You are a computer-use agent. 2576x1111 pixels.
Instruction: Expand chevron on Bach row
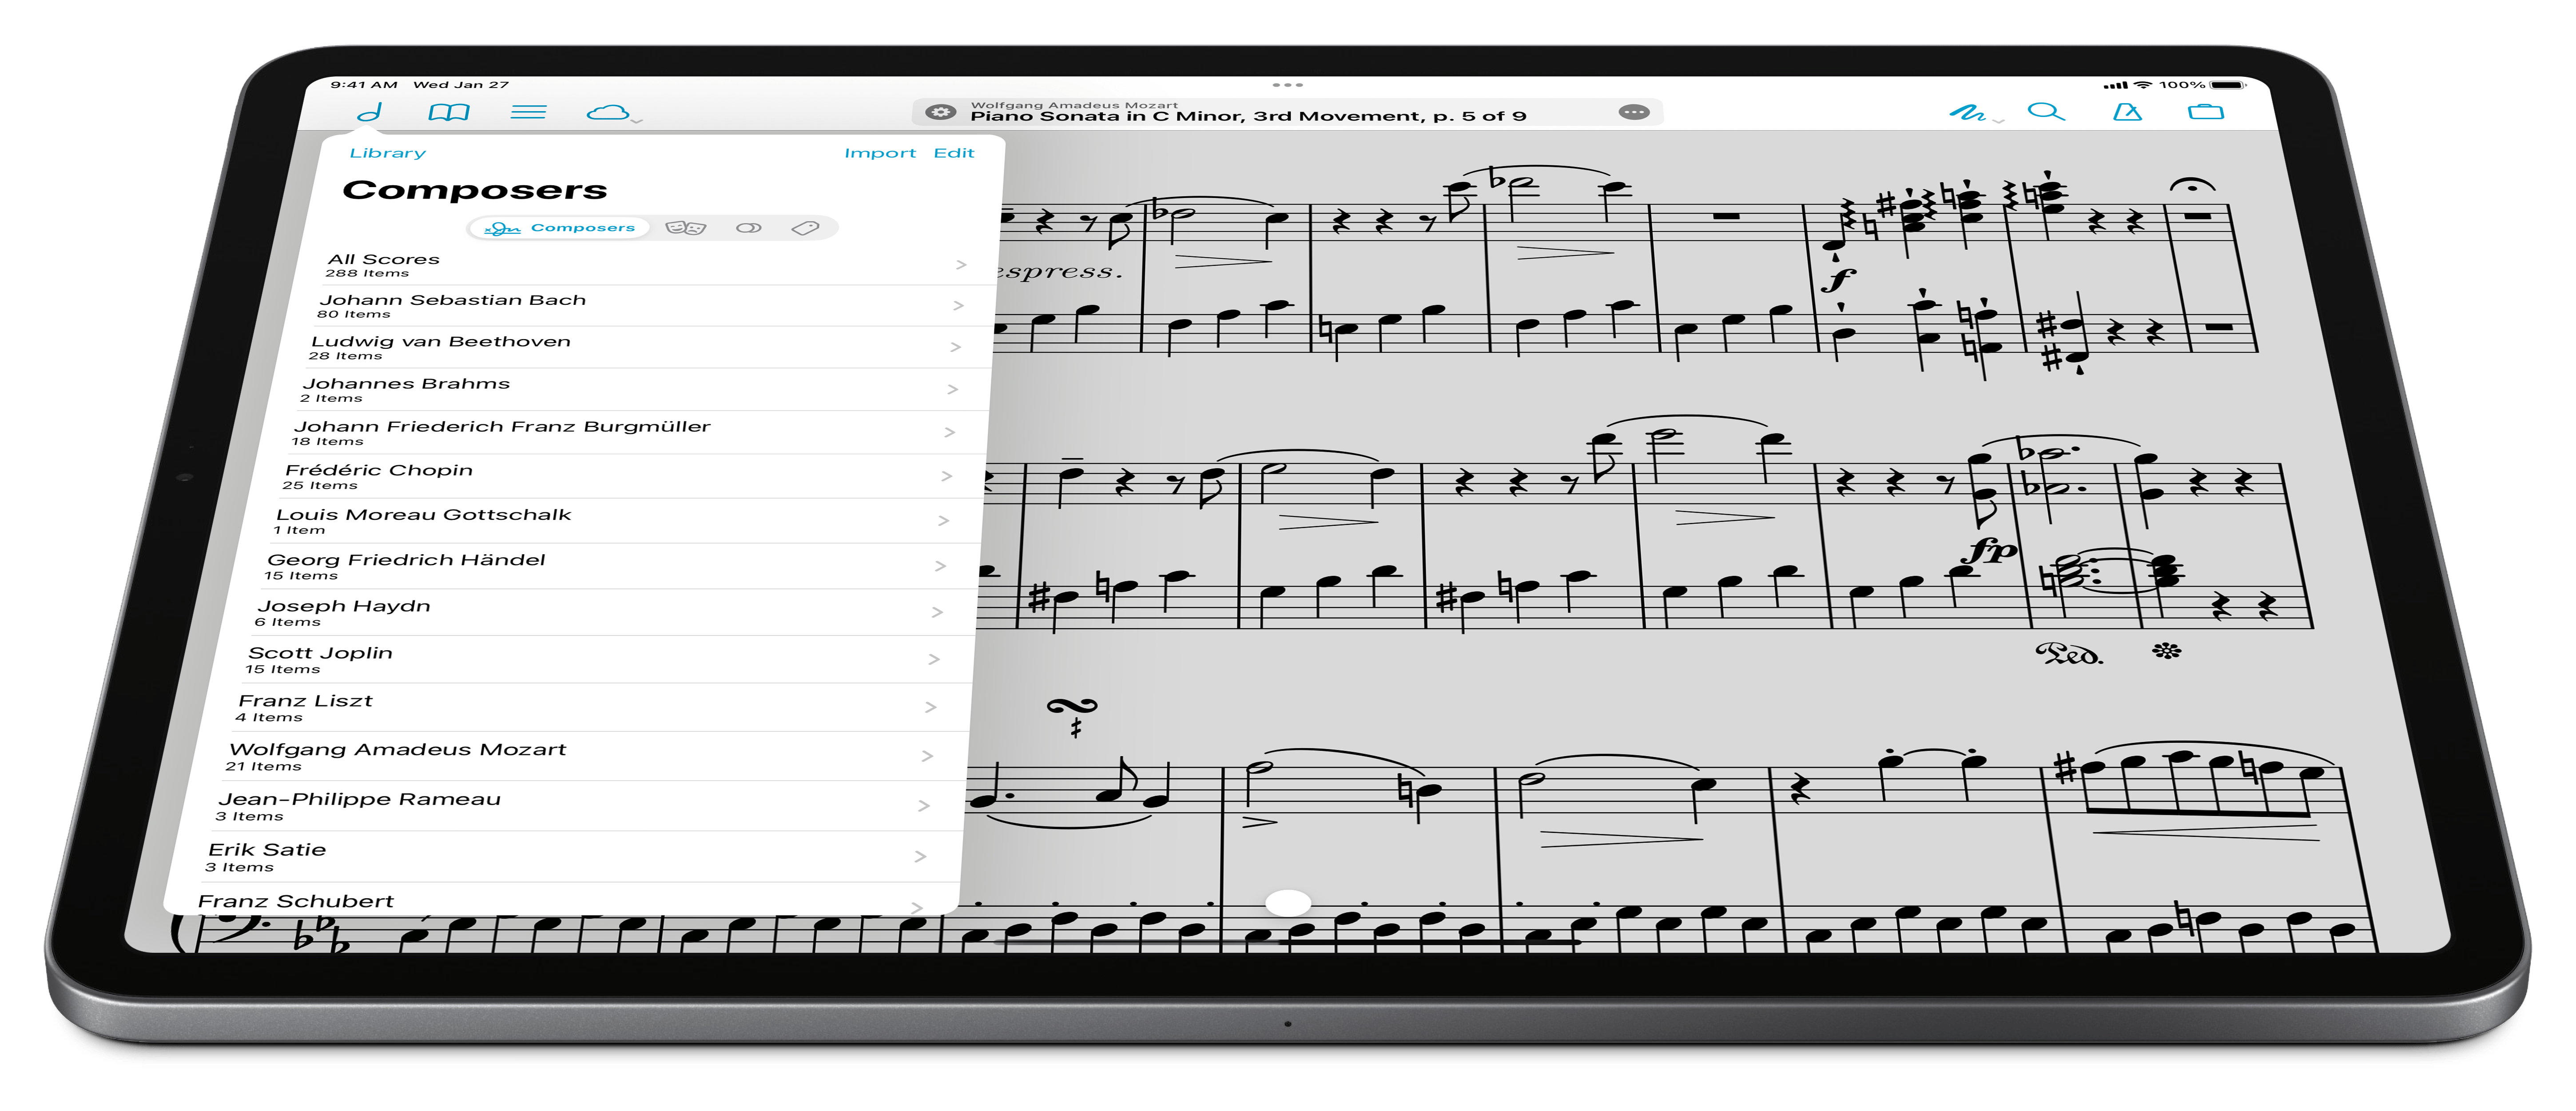(958, 305)
